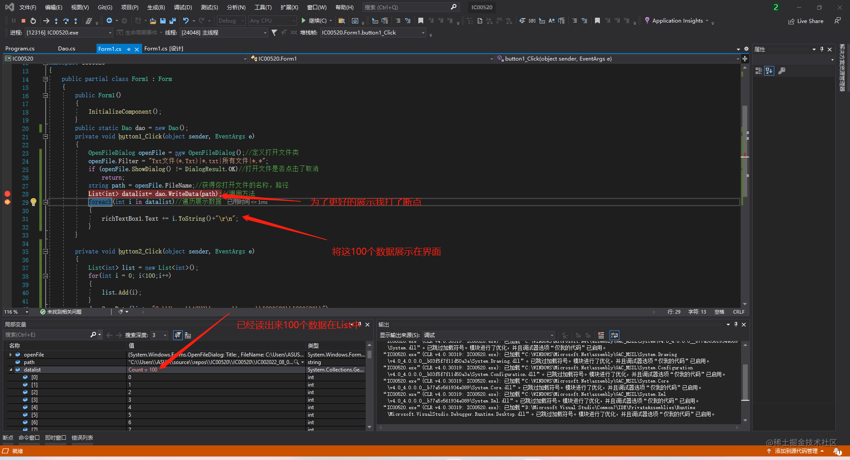Open the output source 调试 dropdown
Screen dimensions: 850x460
[489, 335]
